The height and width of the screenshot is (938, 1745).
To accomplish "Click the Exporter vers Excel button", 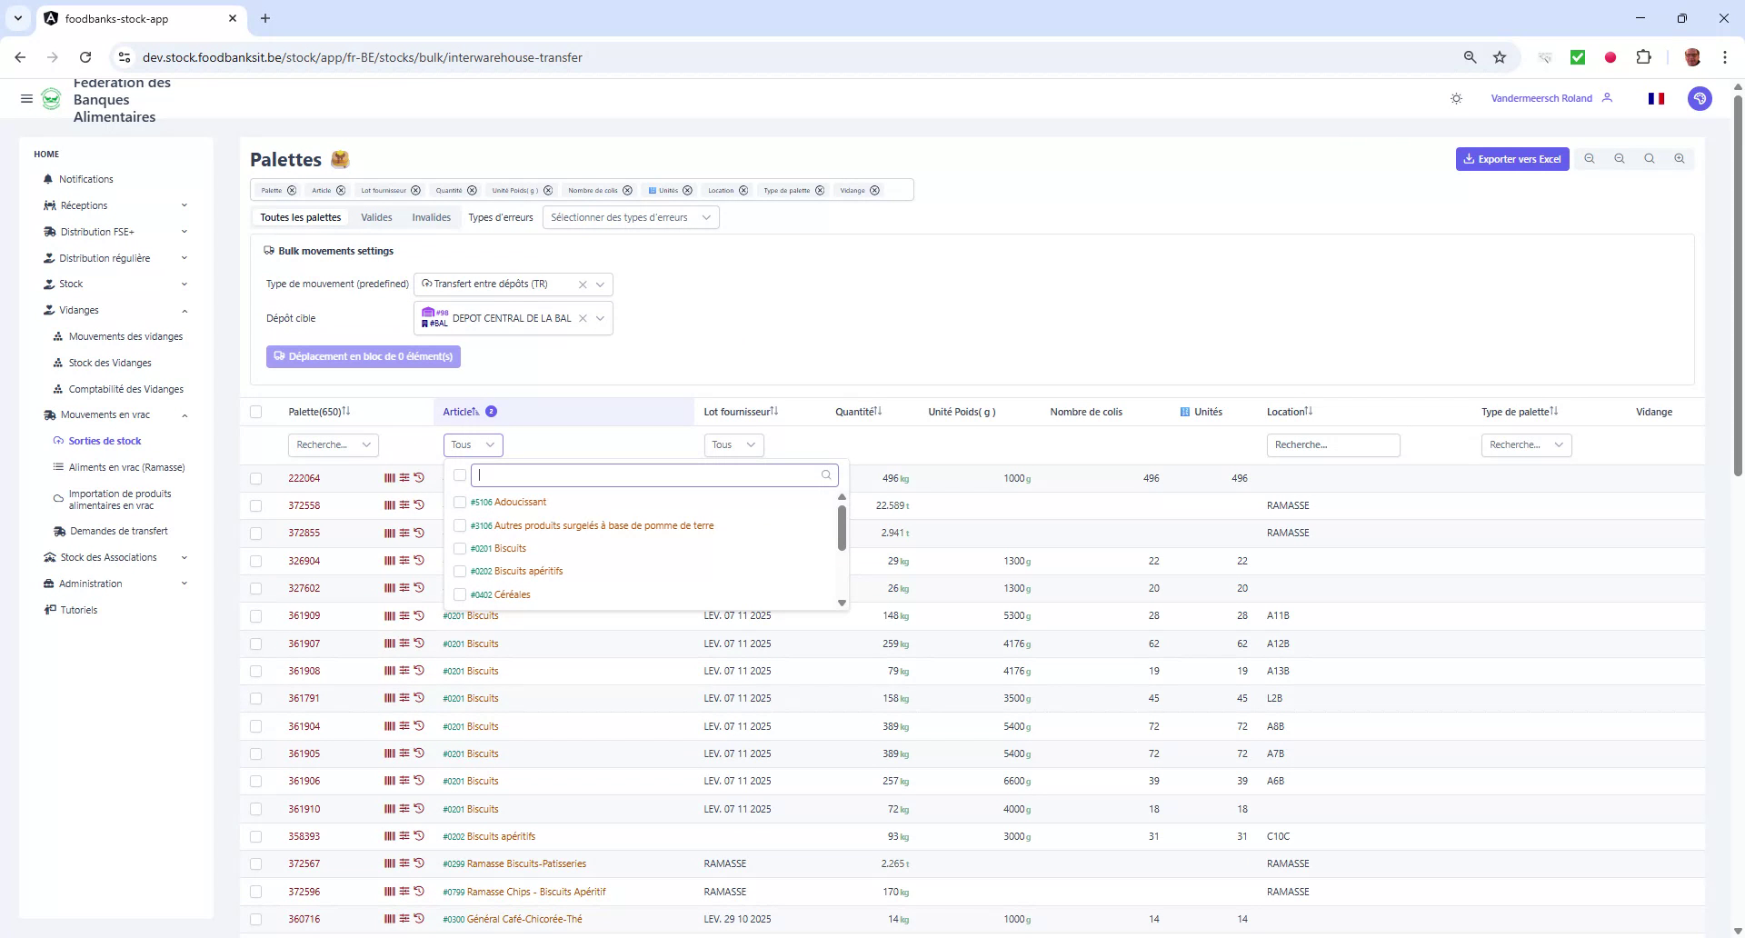I will point(1511,159).
